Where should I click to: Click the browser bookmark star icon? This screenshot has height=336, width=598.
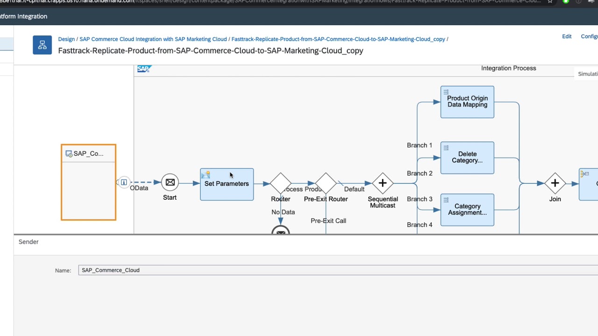click(550, 1)
